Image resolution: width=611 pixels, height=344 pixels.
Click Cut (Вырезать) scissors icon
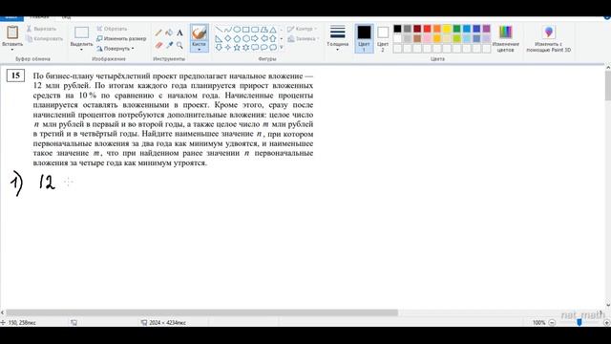pos(29,29)
